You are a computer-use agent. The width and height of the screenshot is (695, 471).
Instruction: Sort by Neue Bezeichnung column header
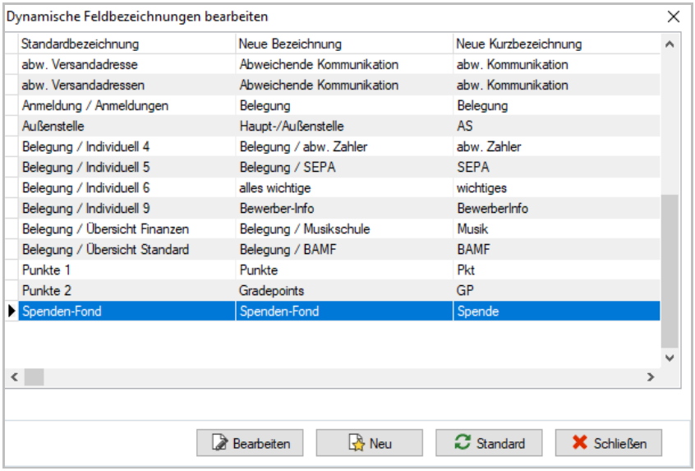tap(344, 44)
